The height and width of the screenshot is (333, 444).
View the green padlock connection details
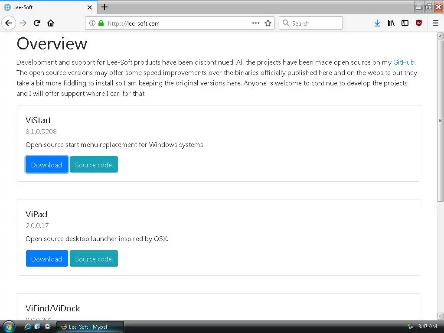click(101, 23)
